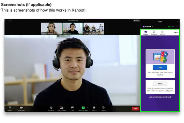Select Victoria's video thumbnail
Viewport: 184px width, 123px height.
pyautogui.click(x=51, y=29)
